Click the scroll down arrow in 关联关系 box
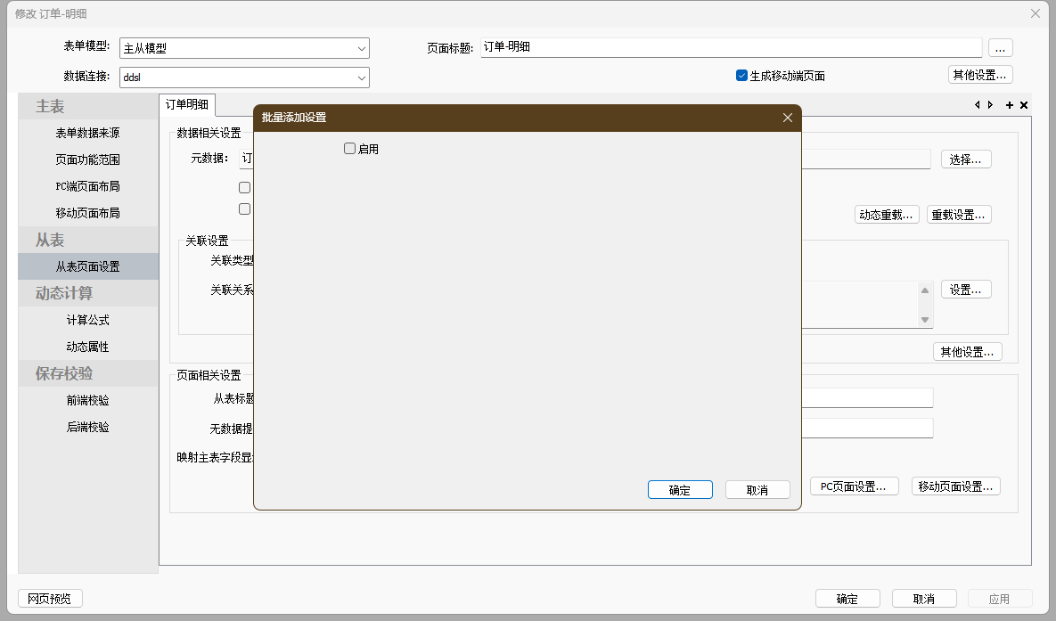Image resolution: width=1056 pixels, height=621 pixels. pos(925,319)
